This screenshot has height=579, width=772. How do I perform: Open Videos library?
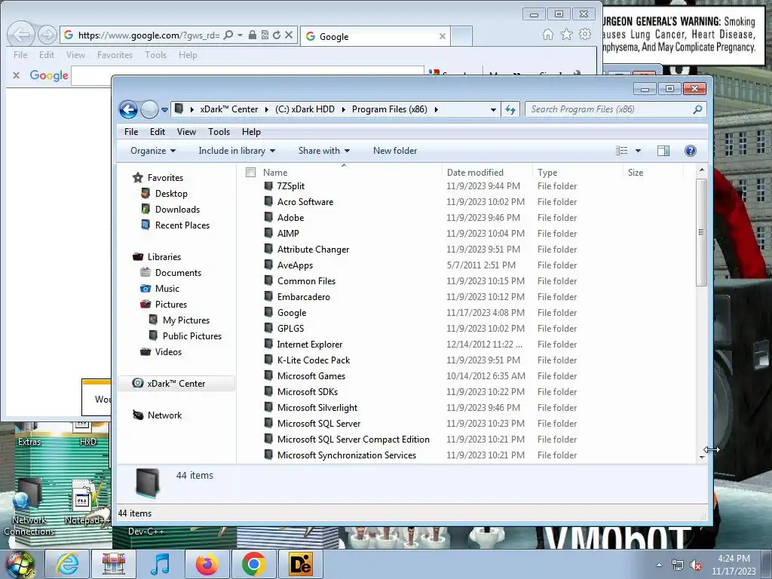168,351
